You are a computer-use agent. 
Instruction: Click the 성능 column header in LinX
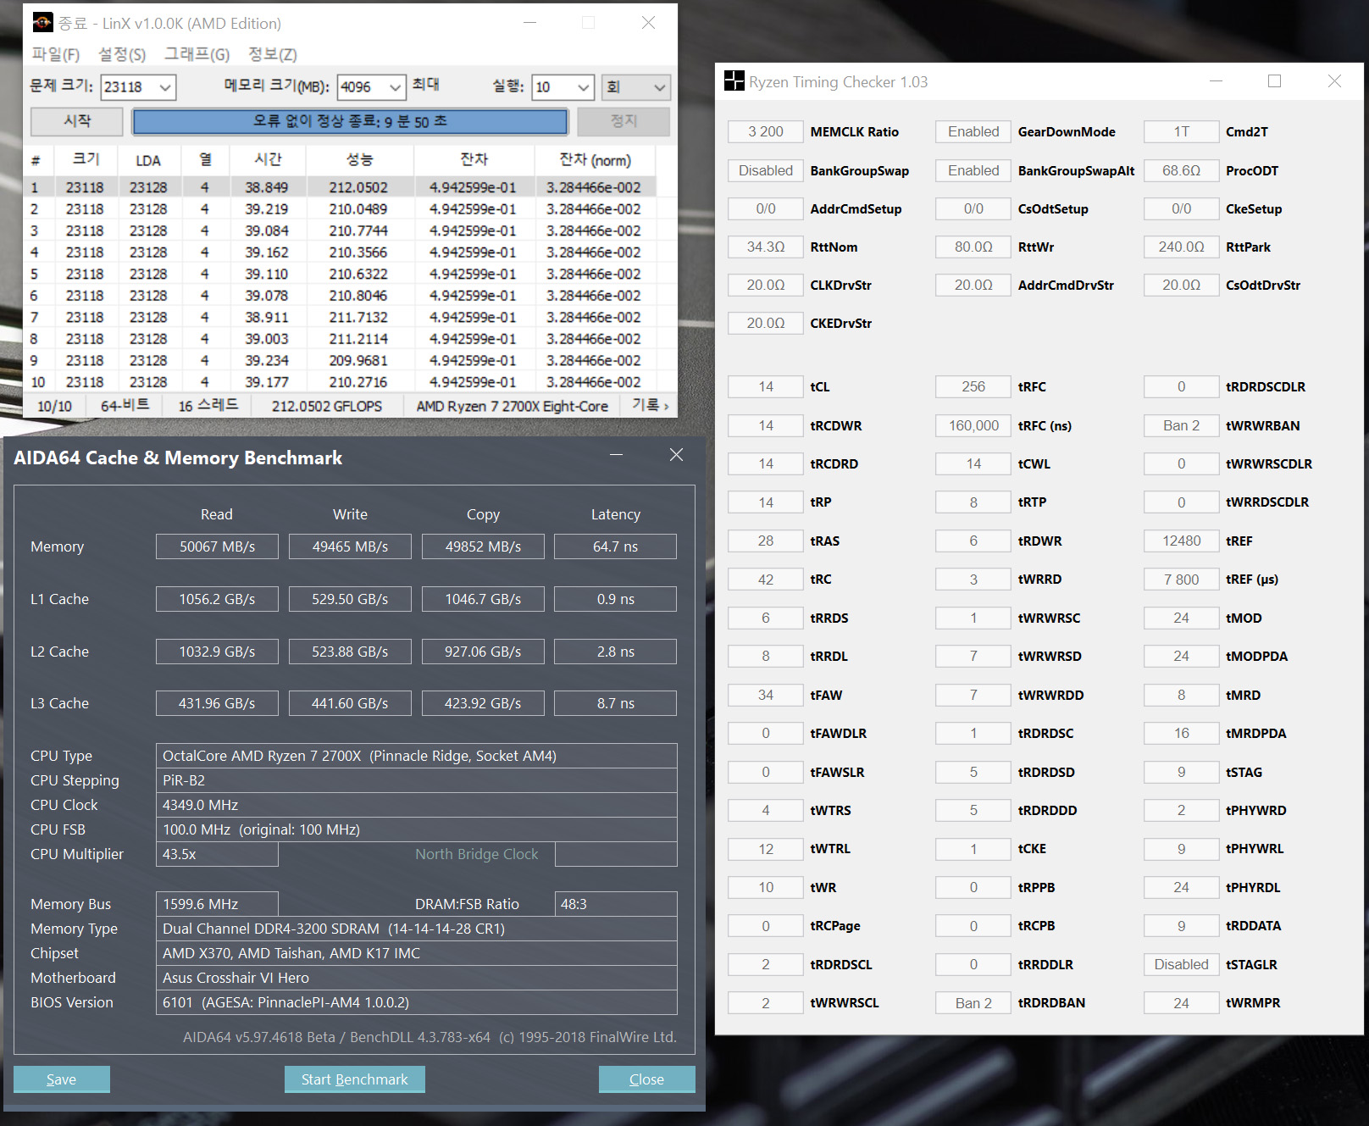tap(360, 160)
